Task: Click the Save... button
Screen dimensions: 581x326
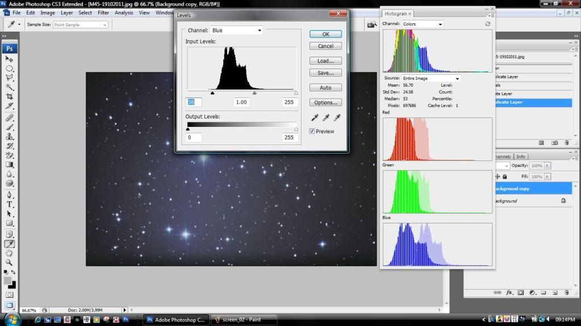Action: 325,73
